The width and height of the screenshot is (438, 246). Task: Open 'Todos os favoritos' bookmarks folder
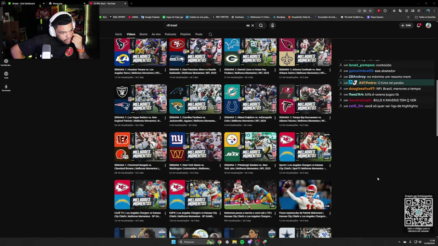pyautogui.click(x=425, y=17)
